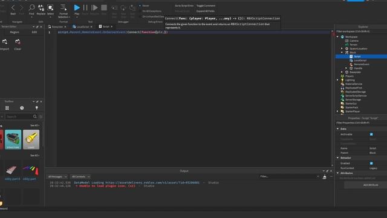Start playtest with the Play button
The height and width of the screenshot is (218, 387).
click(77, 8)
